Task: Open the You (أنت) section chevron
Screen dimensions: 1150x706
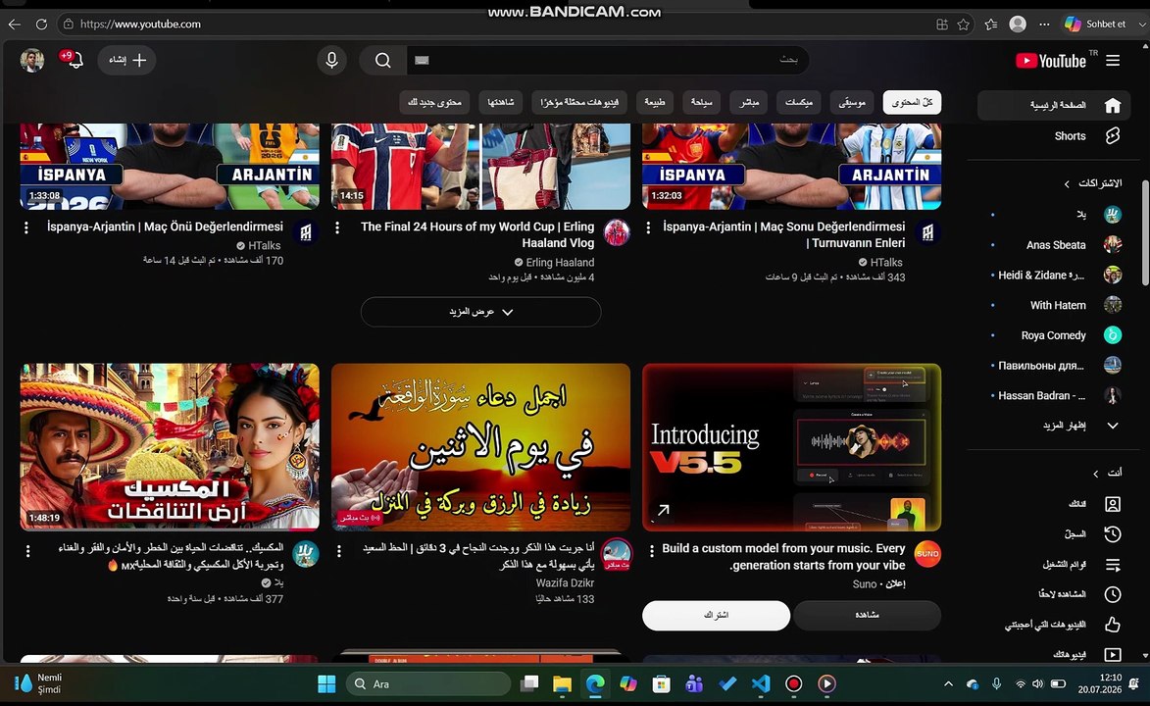Action: 1096,474
